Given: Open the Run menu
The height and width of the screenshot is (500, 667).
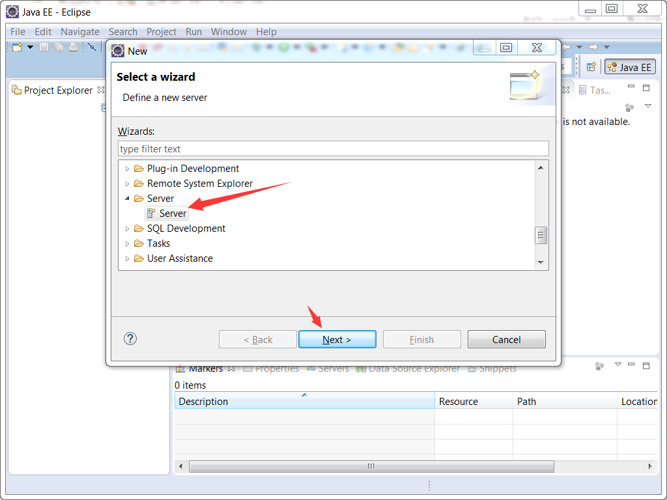Looking at the screenshot, I should tap(193, 32).
